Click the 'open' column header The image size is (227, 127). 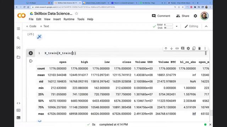pyautogui.click(x=63, y=62)
